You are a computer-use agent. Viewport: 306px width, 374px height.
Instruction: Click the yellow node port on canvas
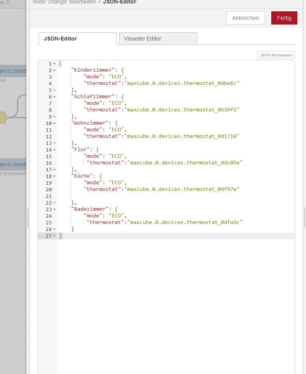(x=3, y=117)
